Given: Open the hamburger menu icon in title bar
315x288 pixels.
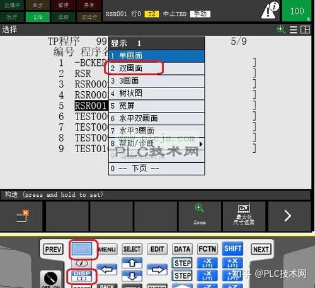Looking at the screenshot, I should point(294,30).
